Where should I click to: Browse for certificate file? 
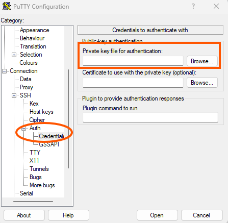pyautogui.click(x=202, y=83)
